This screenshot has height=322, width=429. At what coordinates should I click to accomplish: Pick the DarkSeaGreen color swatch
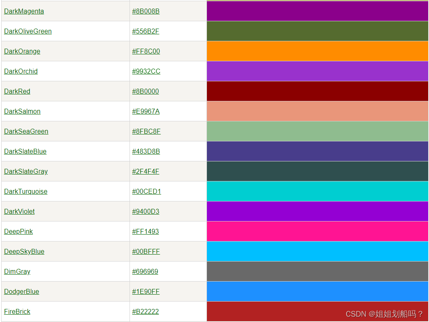(x=318, y=131)
